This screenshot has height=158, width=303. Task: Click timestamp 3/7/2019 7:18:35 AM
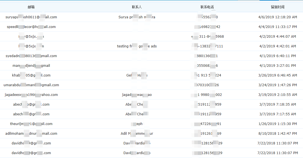[x=278, y=105]
